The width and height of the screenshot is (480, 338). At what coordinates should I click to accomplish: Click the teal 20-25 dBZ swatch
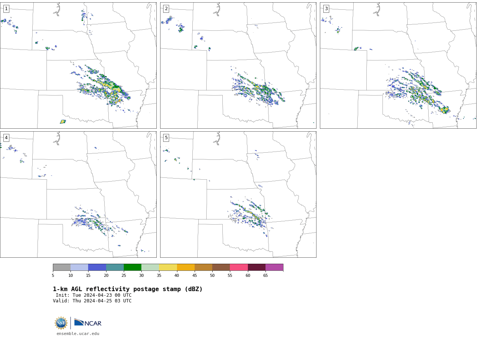pyautogui.click(x=115, y=267)
